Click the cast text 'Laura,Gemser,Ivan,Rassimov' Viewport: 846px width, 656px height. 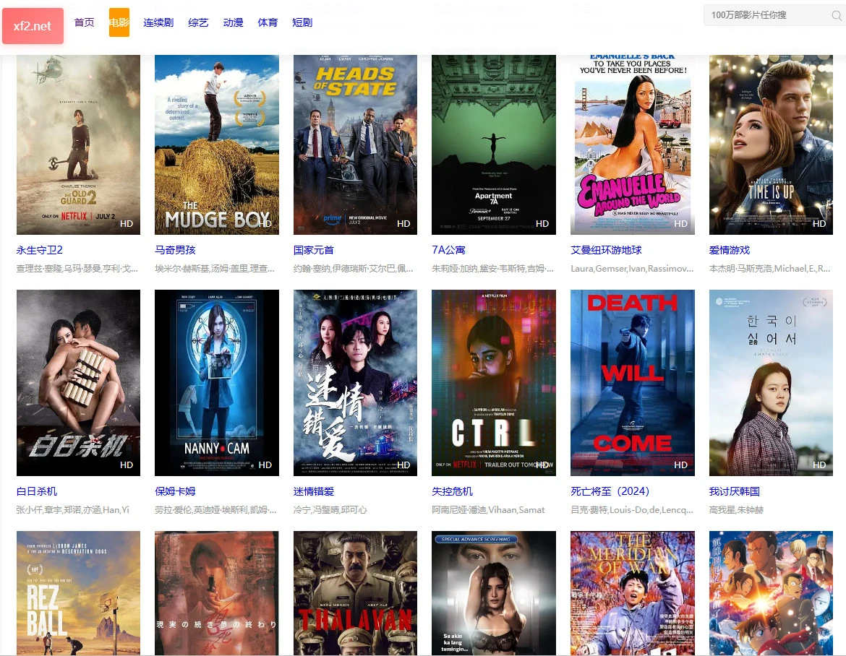click(x=633, y=269)
